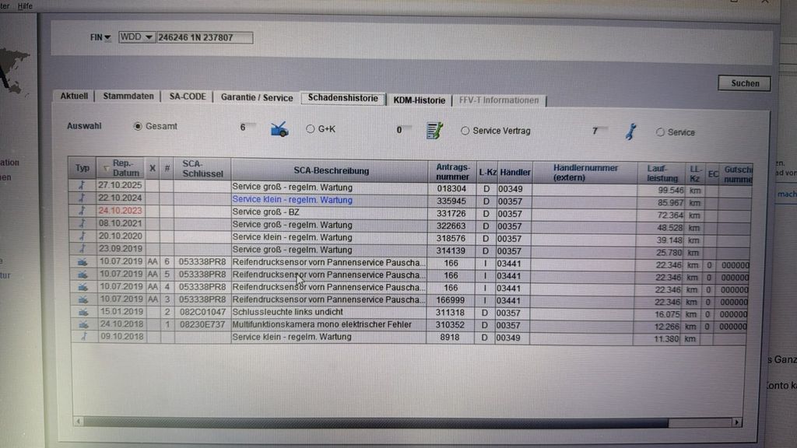Viewport: 797px width, 448px height.
Task: Sort by Rep.-Datum column header
Action: pyautogui.click(x=121, y=168)
